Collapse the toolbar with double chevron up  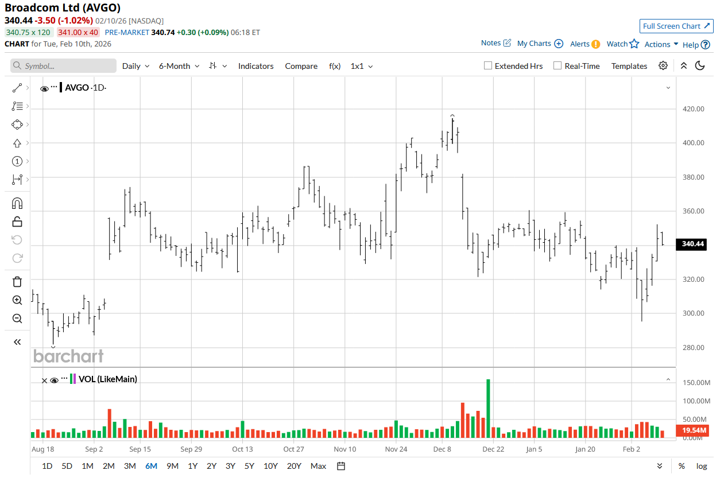[683, 65]
